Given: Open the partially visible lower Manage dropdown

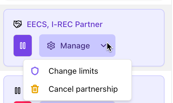Looking at the screenshot, I should click(77, 102).
